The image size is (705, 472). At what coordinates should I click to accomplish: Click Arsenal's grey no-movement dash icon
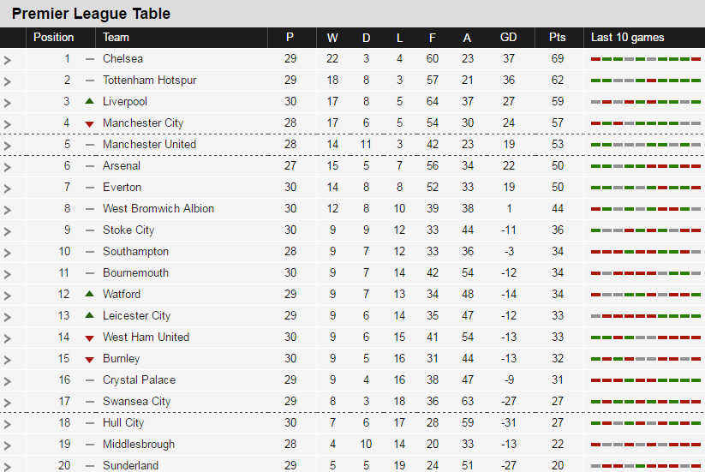click(89, 166)
